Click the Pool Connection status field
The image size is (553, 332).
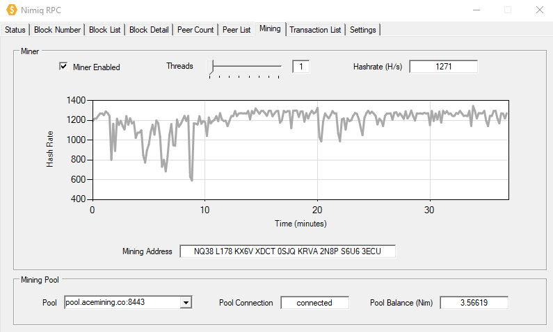coord(314,303)
